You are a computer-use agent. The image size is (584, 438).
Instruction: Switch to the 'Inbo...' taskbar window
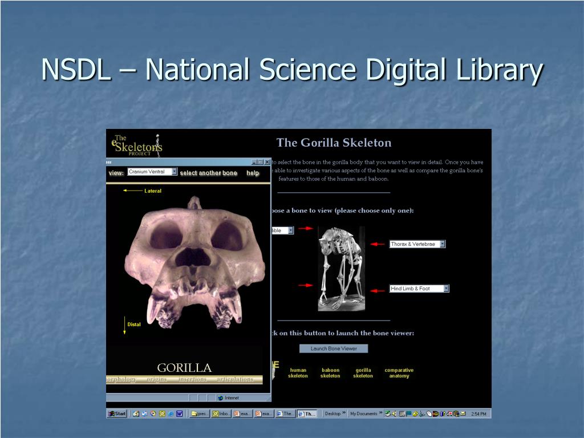click(222, 413)
